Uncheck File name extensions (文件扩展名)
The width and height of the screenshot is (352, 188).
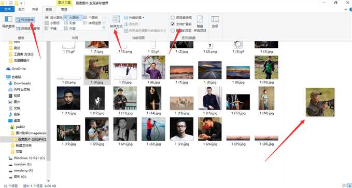[181, 24]
